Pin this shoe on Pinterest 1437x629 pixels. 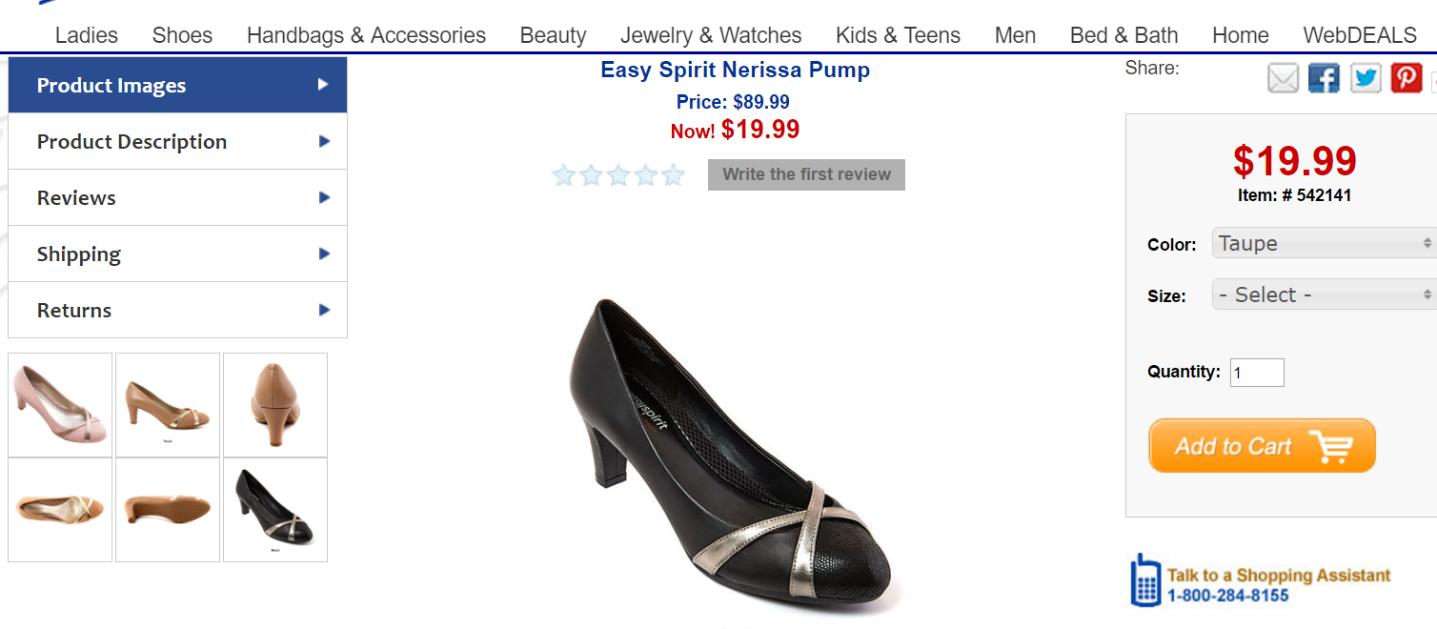click(1407, 78)
